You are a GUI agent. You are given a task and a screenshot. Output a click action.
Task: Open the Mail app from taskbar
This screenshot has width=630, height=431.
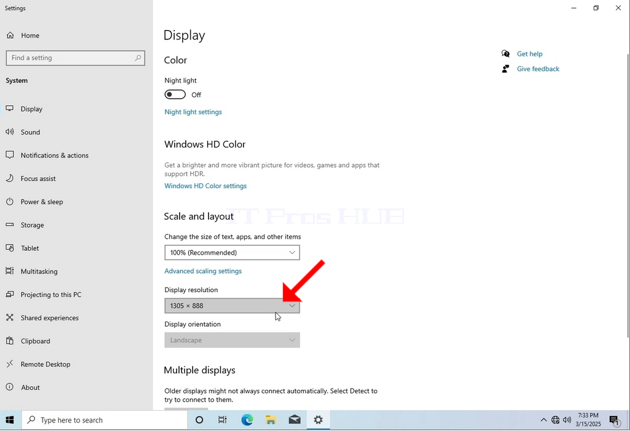295,420
